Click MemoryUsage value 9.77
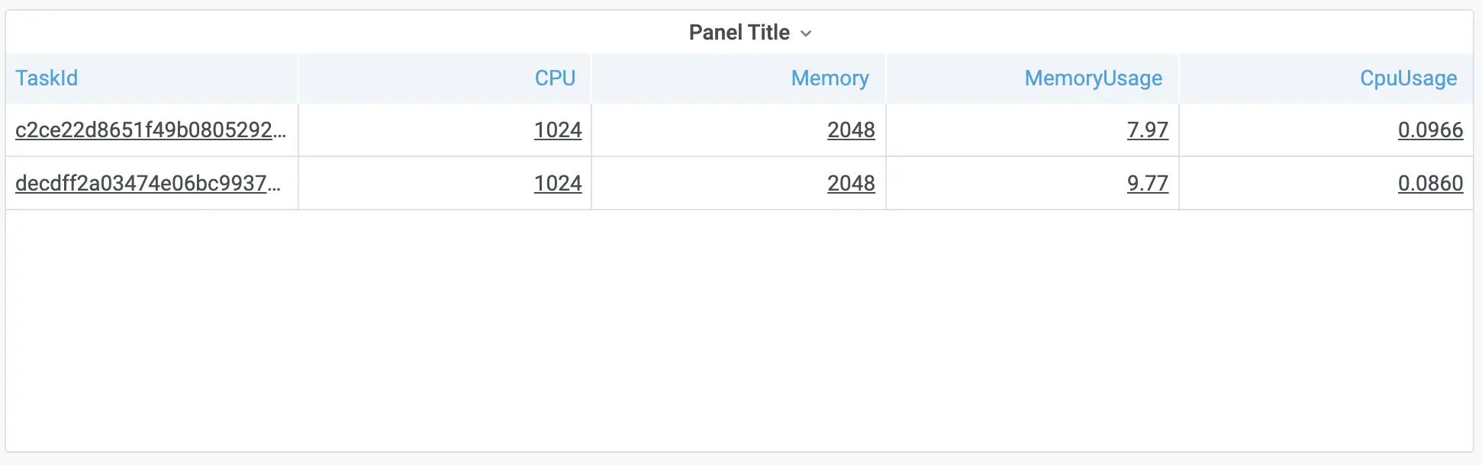This screenshot has height=465, width=1482. 1148,183
